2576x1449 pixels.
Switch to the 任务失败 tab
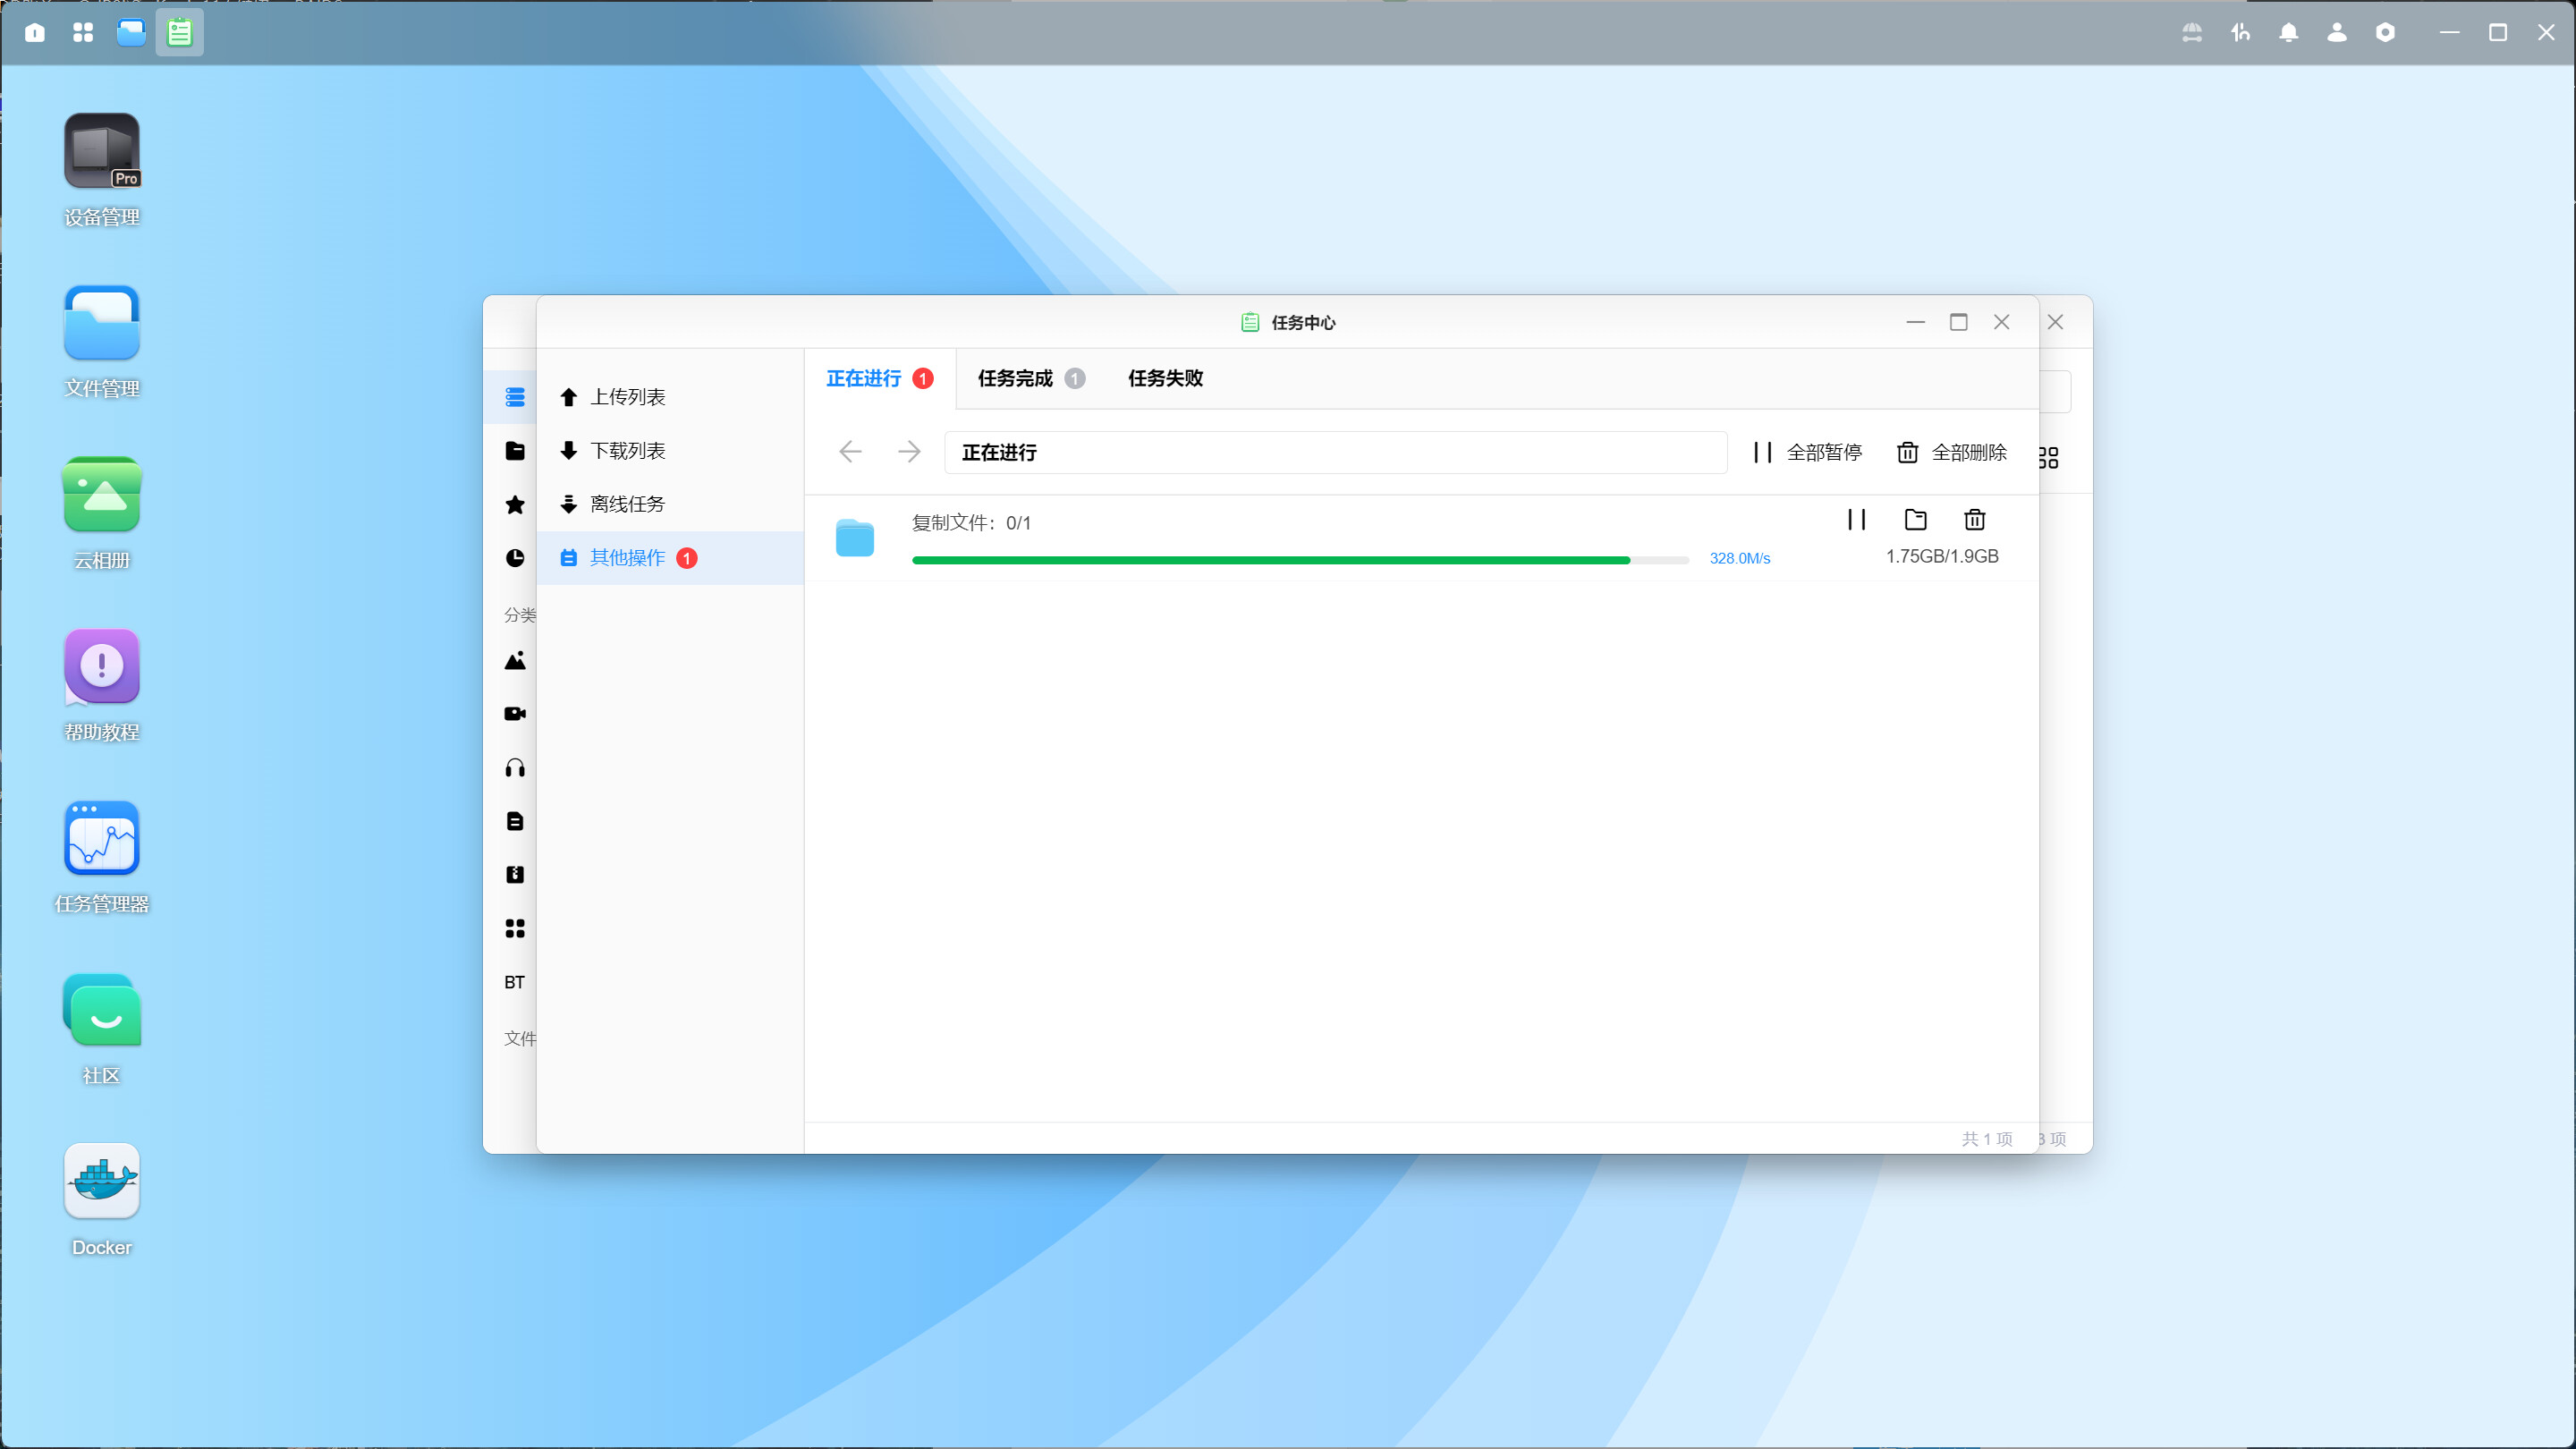pyautogui.click(x=1165, y=378)
